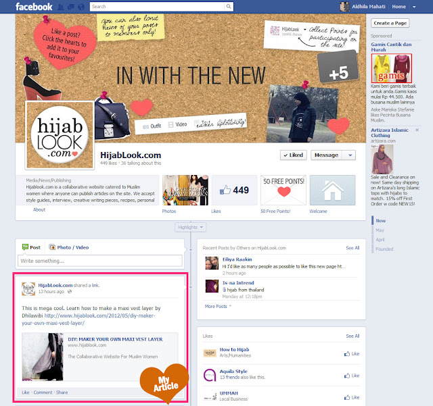Open notifications globe icon
The image size is (433, 406).
click(81, 7)
